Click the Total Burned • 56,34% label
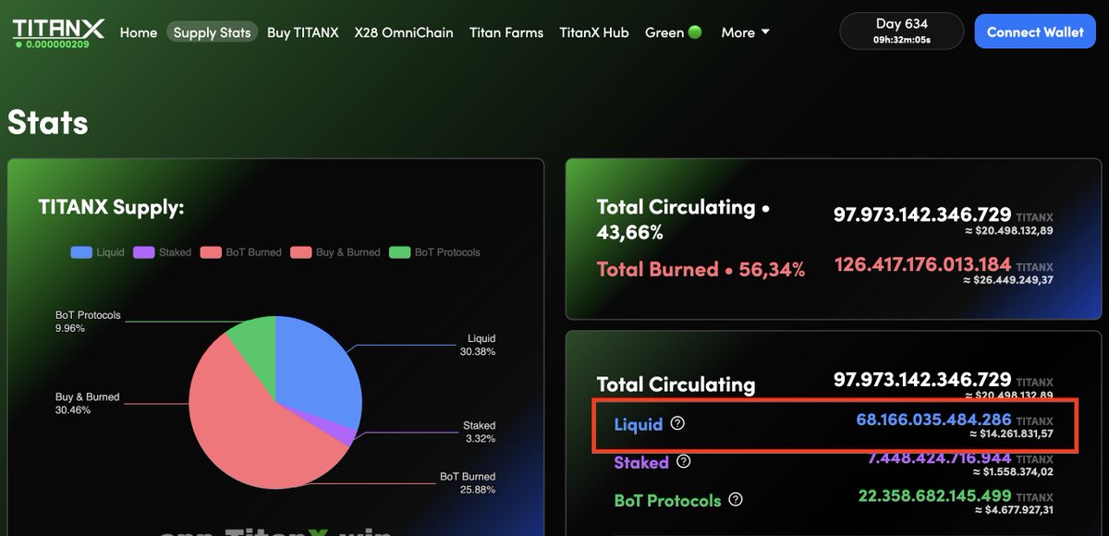 click(701, 270)
